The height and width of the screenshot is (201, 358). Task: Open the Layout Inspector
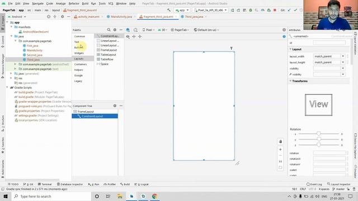coord(339,184)
